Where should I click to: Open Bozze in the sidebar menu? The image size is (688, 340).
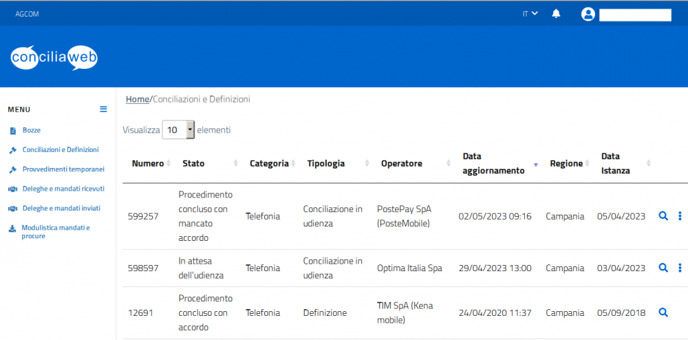click(32, 130)
